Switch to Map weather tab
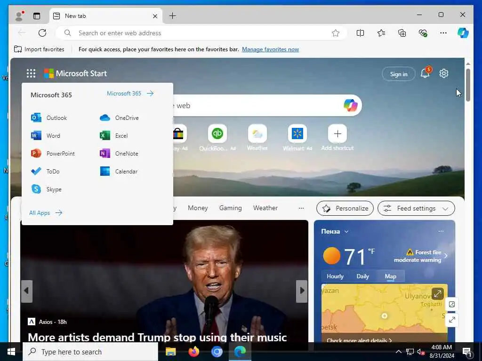This screenshot has height=361, width=482. (390, 276)
